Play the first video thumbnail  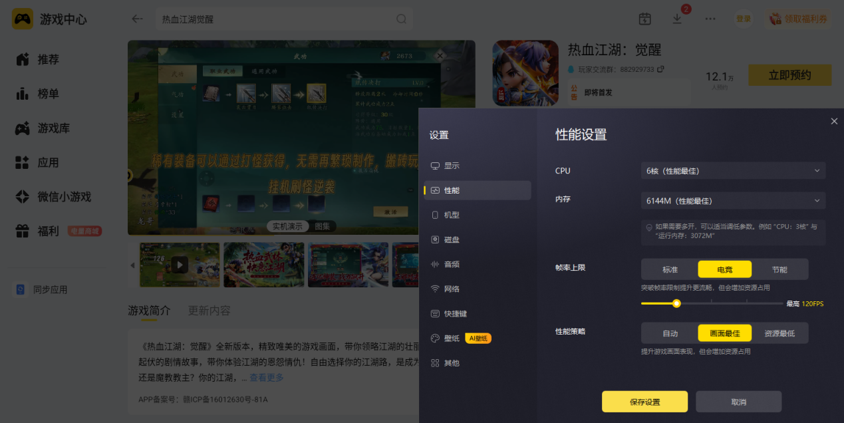coord(180,265)
